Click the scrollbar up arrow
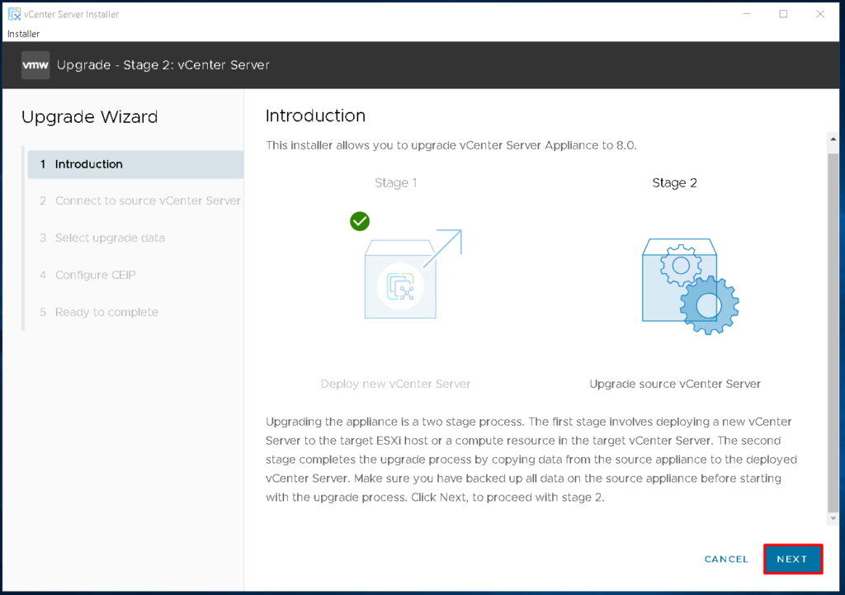This screenshot has height=595, width=845. click(833, 138)
